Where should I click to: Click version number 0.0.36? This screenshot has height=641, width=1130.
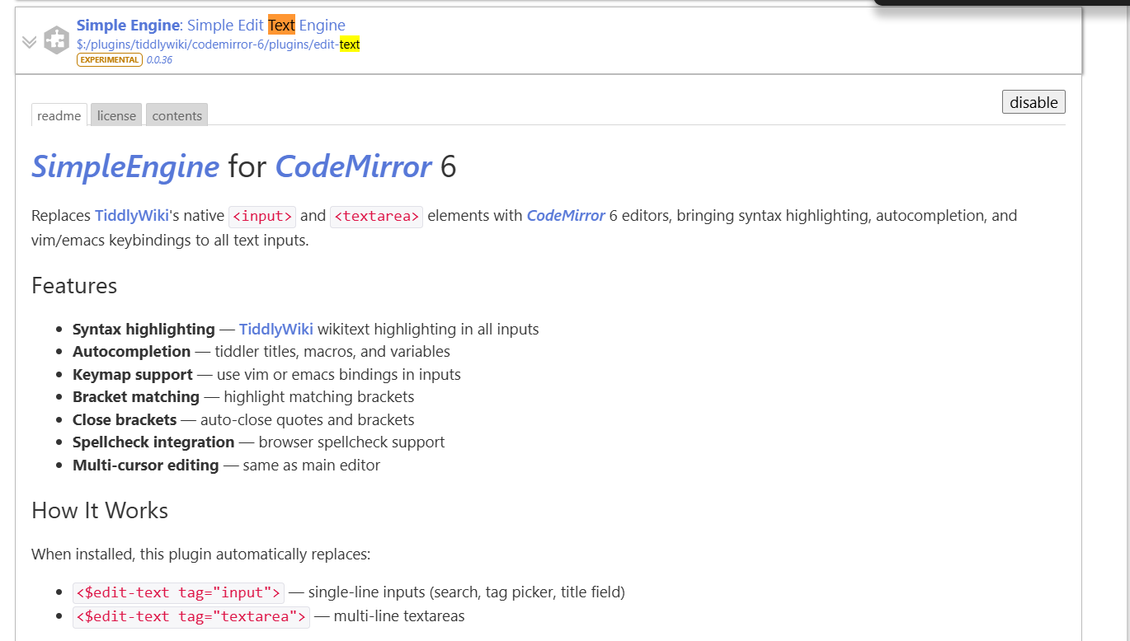pos(159,60)
